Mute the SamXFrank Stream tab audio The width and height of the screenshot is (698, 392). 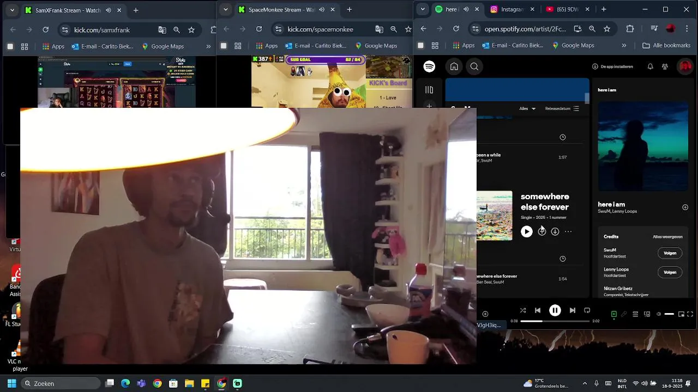(109, 10)
